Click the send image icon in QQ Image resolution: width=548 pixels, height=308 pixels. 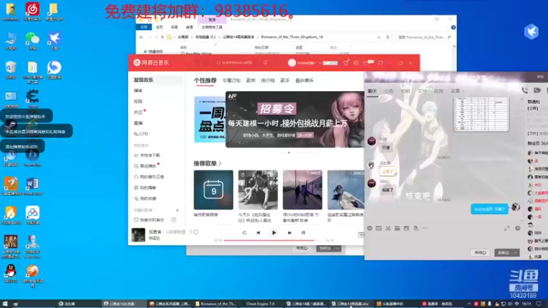coord(406,229)
